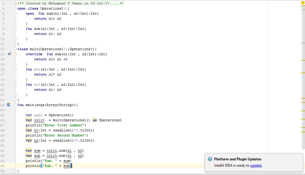Image resolution: width=305 pixels, height=175 pixels.
Task: Expand the folded header comment on line 1
Action: [16, 3]
